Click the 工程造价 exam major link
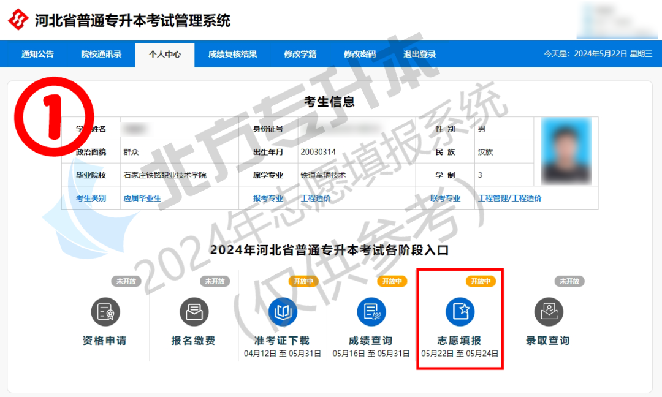662x397 pixels. [x=316, y=198]
